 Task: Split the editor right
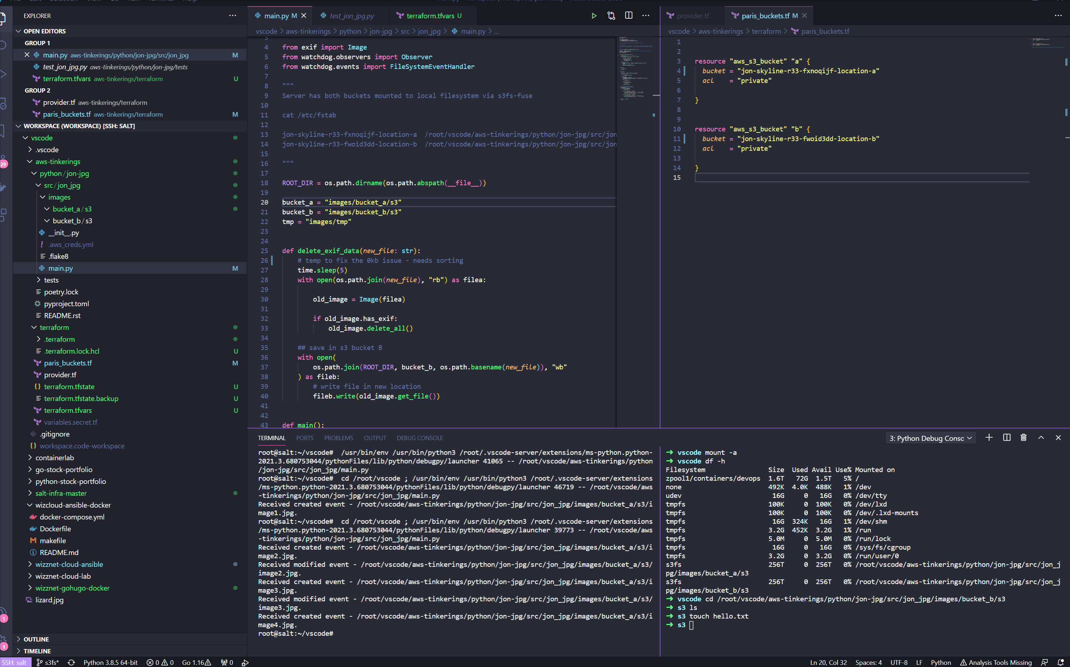[629, 16]
